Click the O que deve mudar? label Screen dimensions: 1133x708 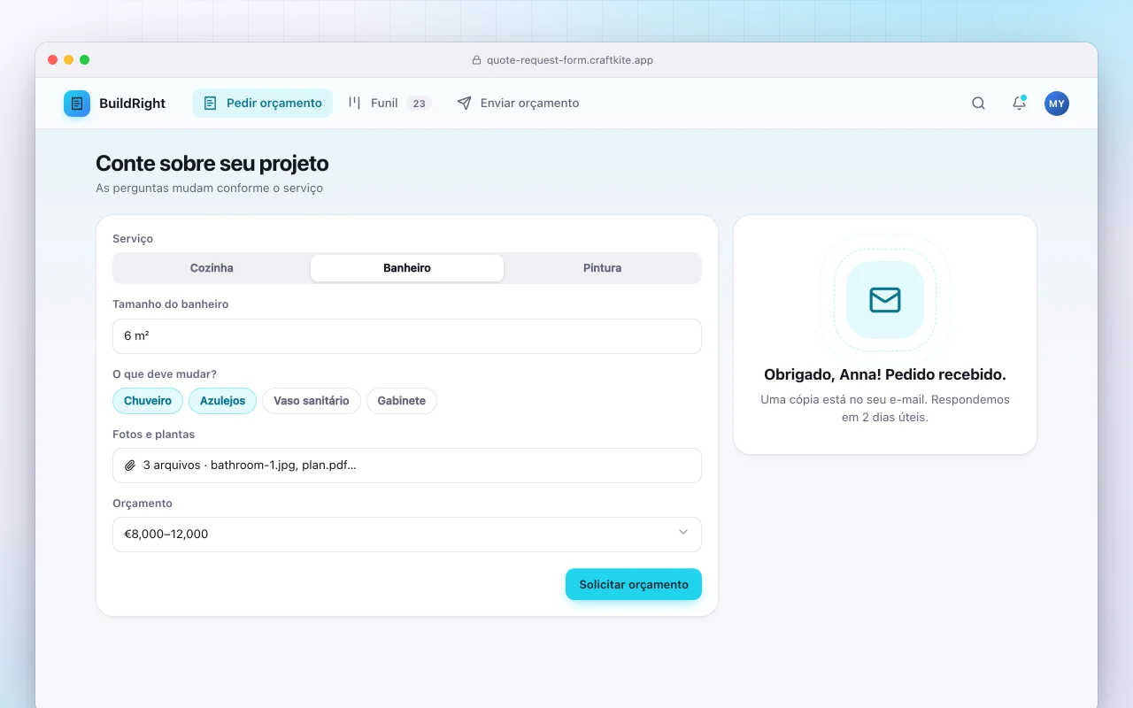point(165,374)
